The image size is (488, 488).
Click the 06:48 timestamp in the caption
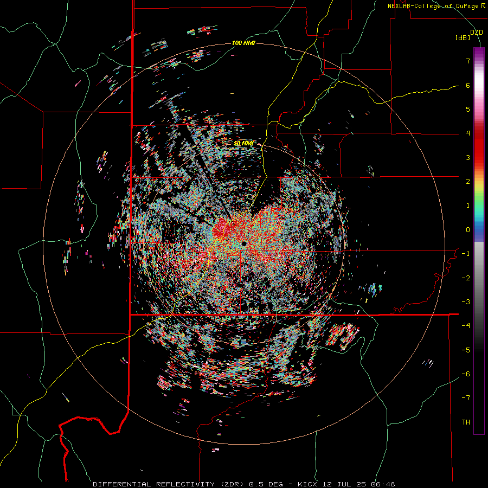[x=383, y=484]
